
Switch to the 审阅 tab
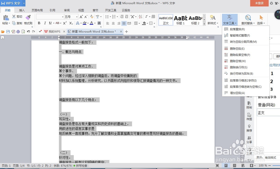click(67, 10)
